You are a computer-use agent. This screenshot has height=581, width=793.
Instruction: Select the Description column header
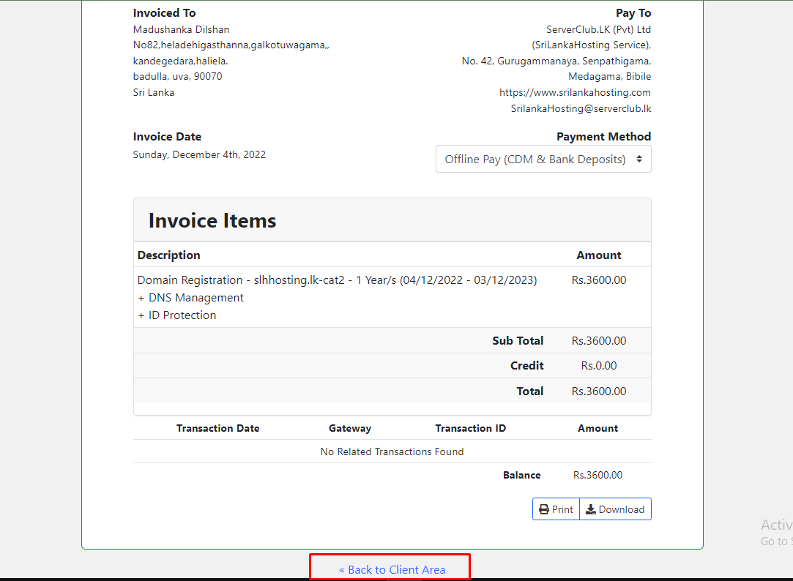169,255
